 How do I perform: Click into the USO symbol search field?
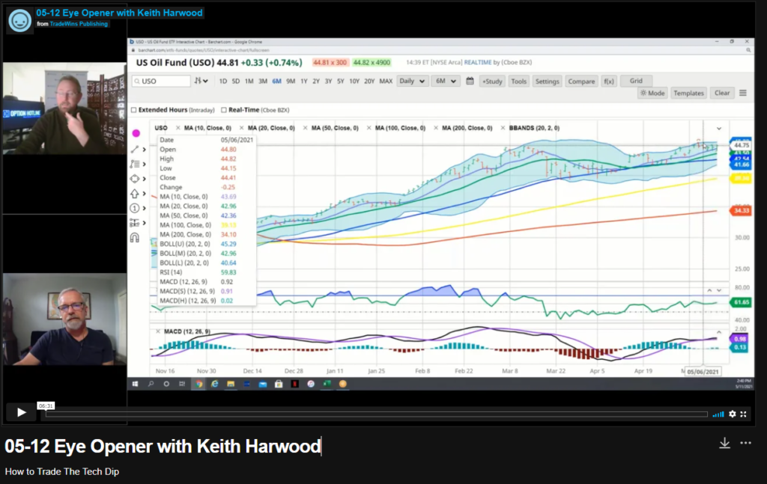click(162, 81)
